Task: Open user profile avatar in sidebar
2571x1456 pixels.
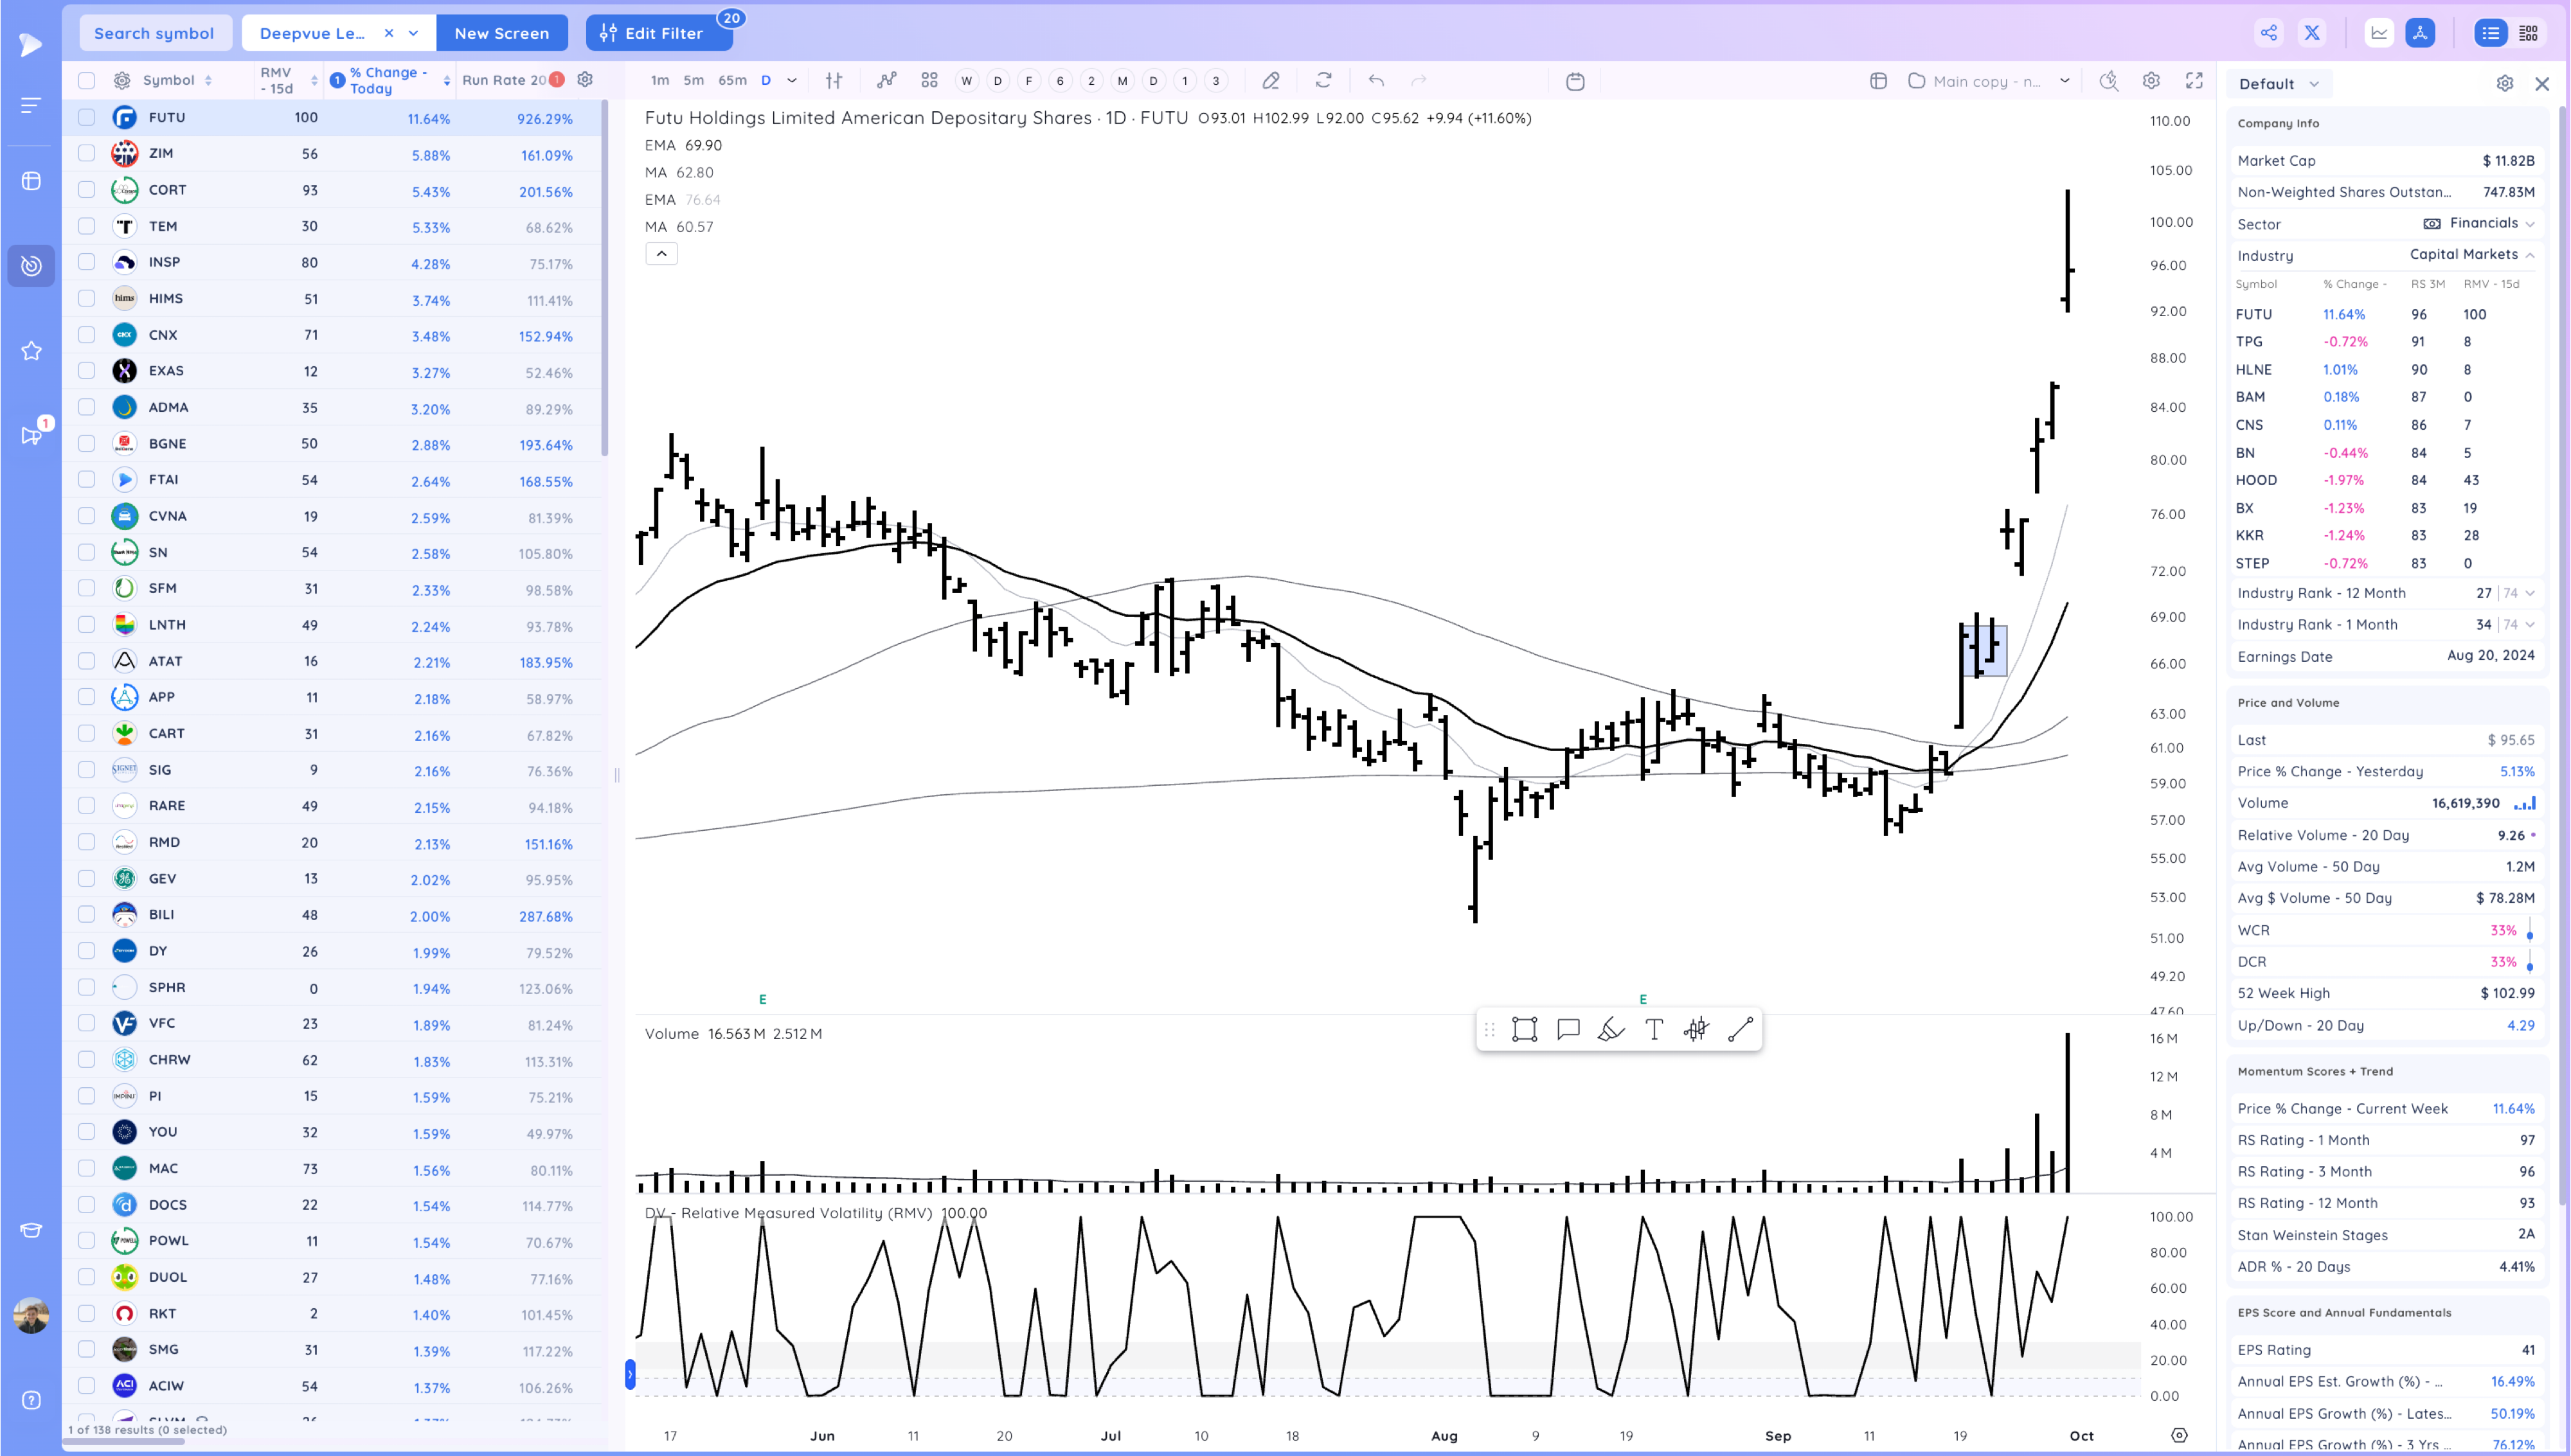Action: coord(31,1315)
